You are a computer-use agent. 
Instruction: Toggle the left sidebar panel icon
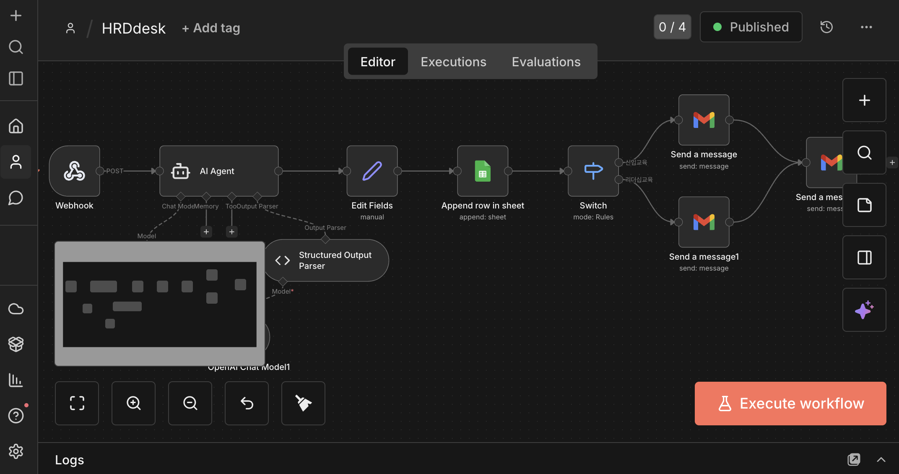(x=16, y=78)
